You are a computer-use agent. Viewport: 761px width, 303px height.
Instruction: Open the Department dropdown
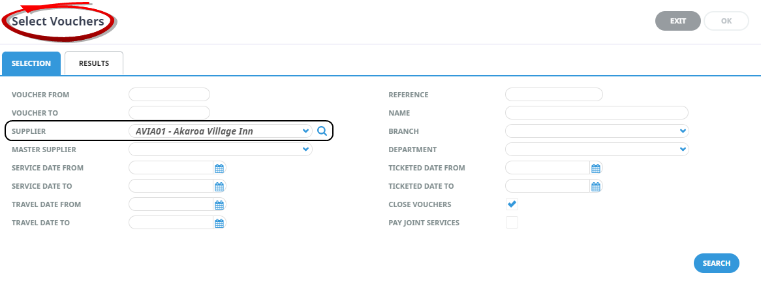pyautogui.click(x=682, y=150)
